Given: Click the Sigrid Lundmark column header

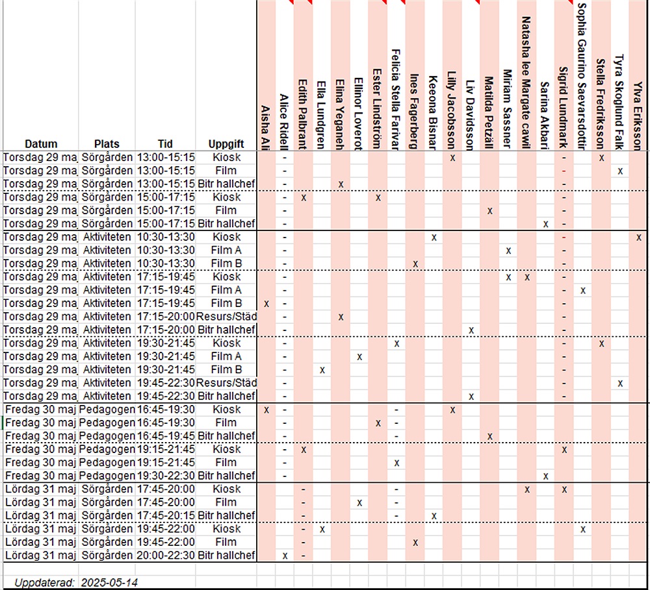Looking at the screenshot, I should 564,108.
